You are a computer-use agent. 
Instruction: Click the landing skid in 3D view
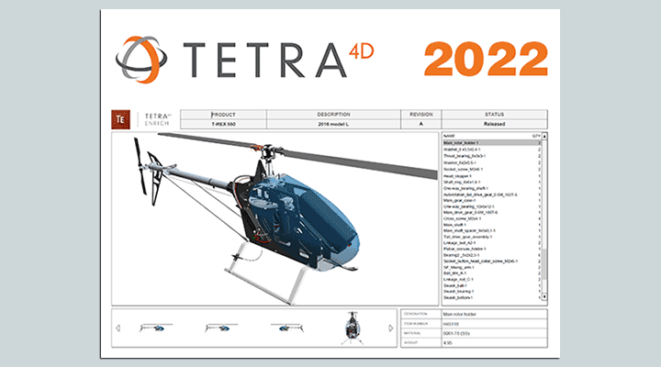click(x=266, y=274)
